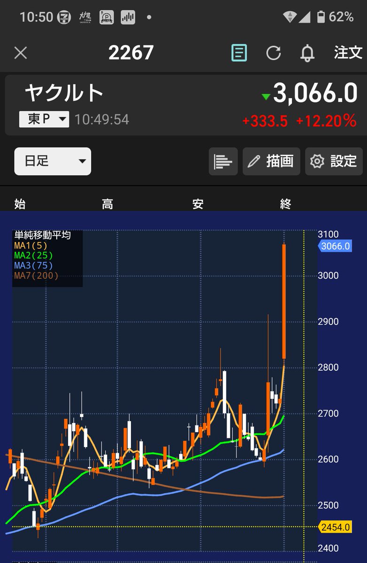Tap the 高 high price column
This screenshot has height=563, width=367.
point(107,204)
